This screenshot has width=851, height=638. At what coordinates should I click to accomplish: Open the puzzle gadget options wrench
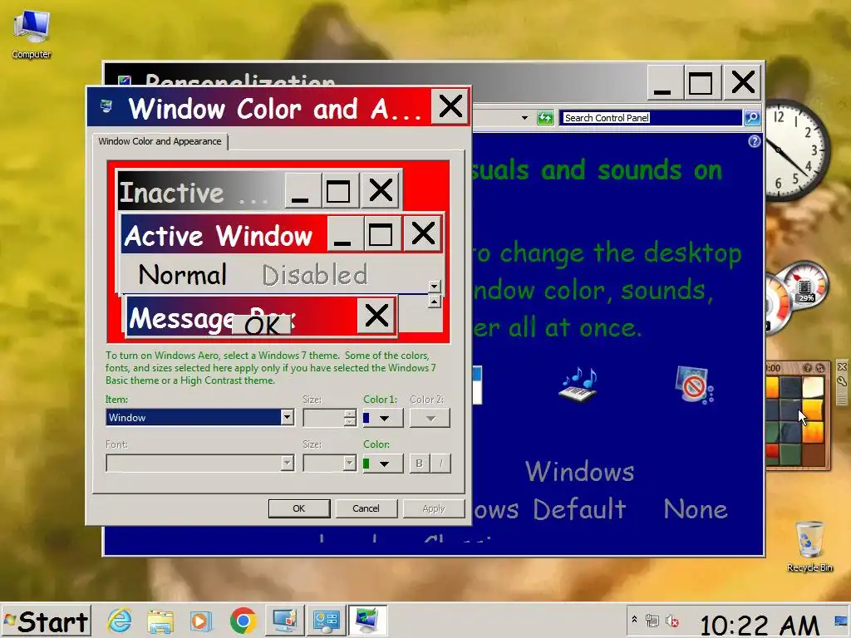(x=842, y=381)
